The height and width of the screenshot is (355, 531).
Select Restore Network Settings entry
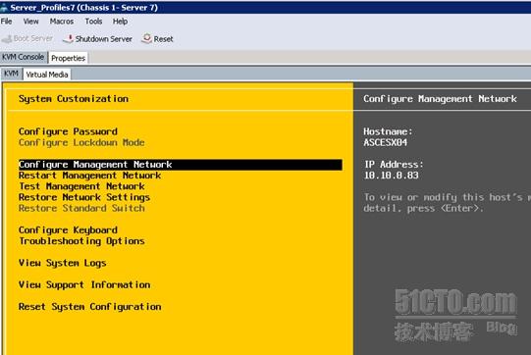coord(84,197)
